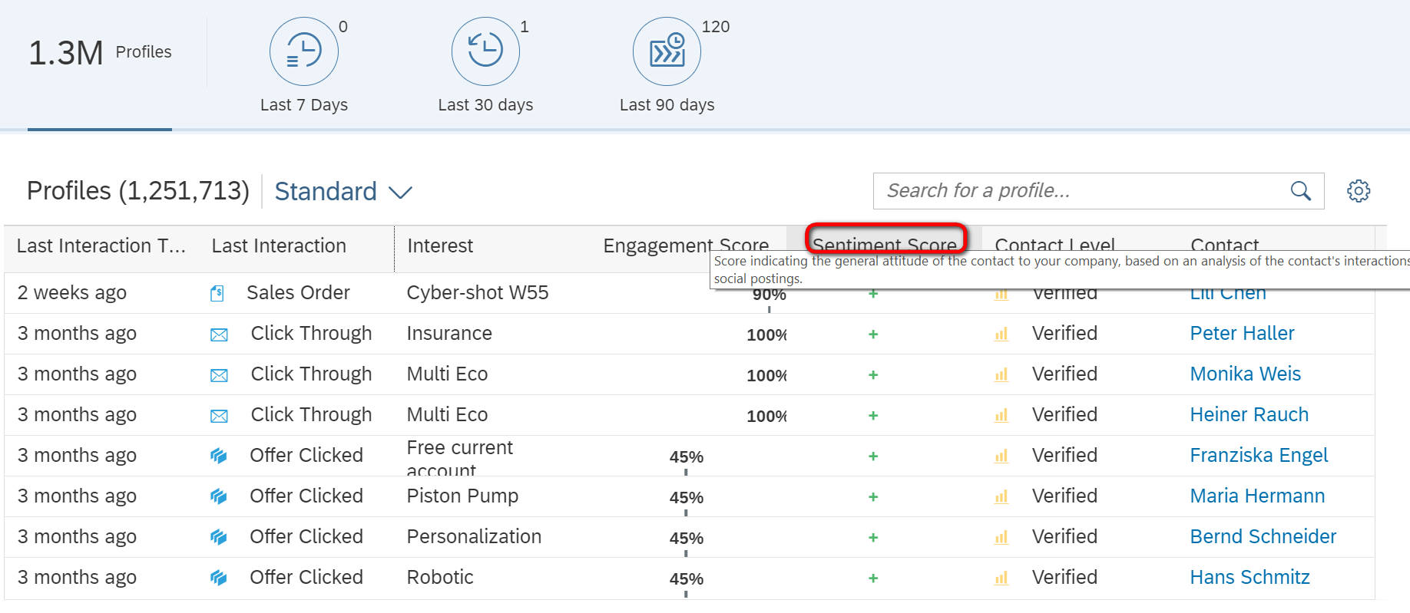Viewport: 1410px width, 613px height.
Task: Click contact level bar icon for Peter Haller
Action: click(1001, 335)
